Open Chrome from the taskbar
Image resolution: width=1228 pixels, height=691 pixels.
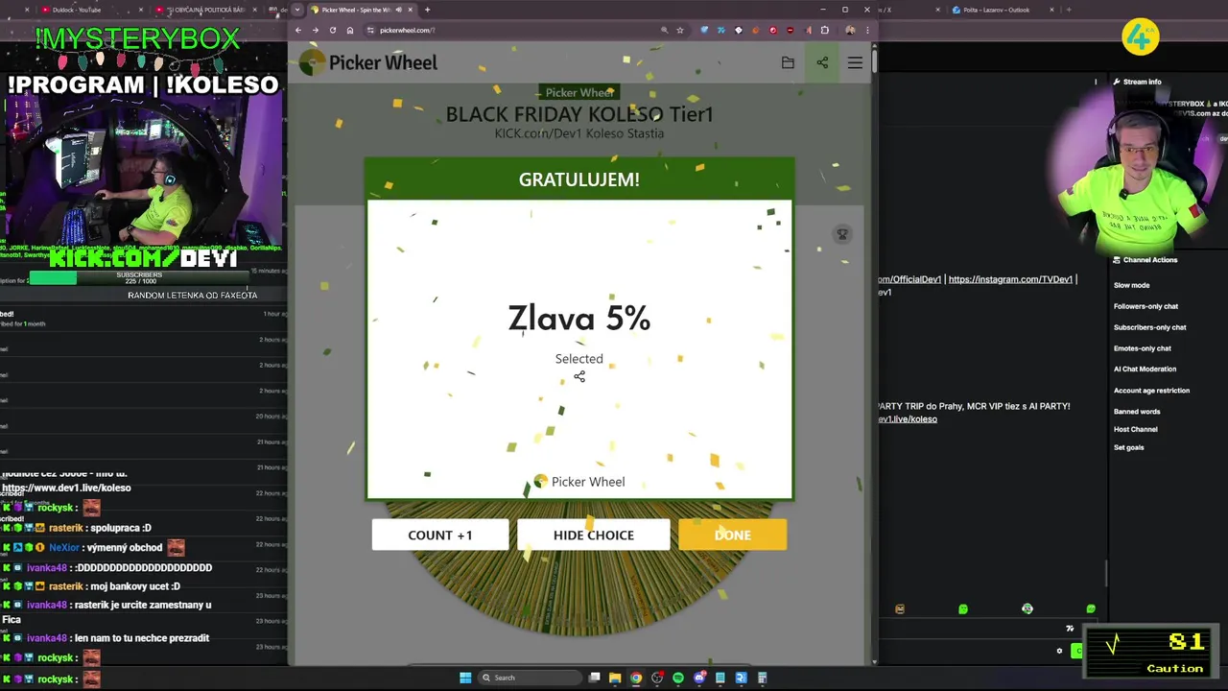[x=636, y=678]
